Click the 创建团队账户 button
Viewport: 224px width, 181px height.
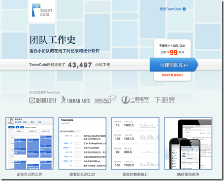pos(174,65)
